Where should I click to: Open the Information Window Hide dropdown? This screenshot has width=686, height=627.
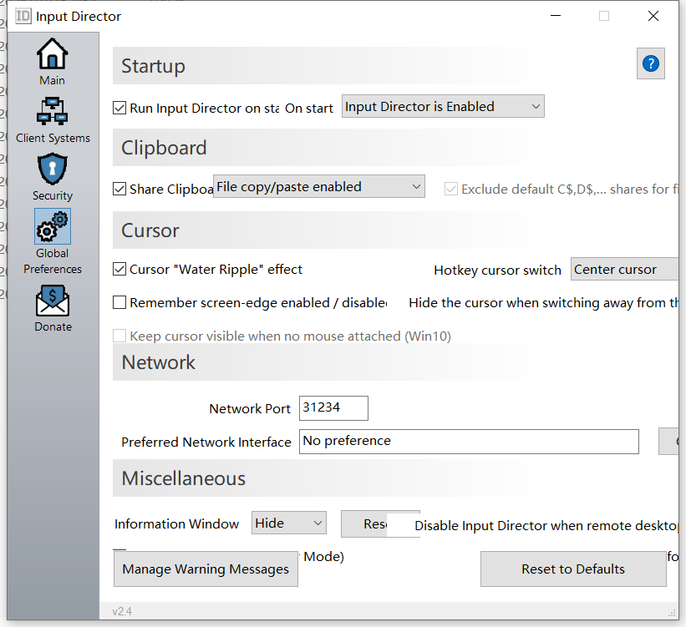click(289, 523)
